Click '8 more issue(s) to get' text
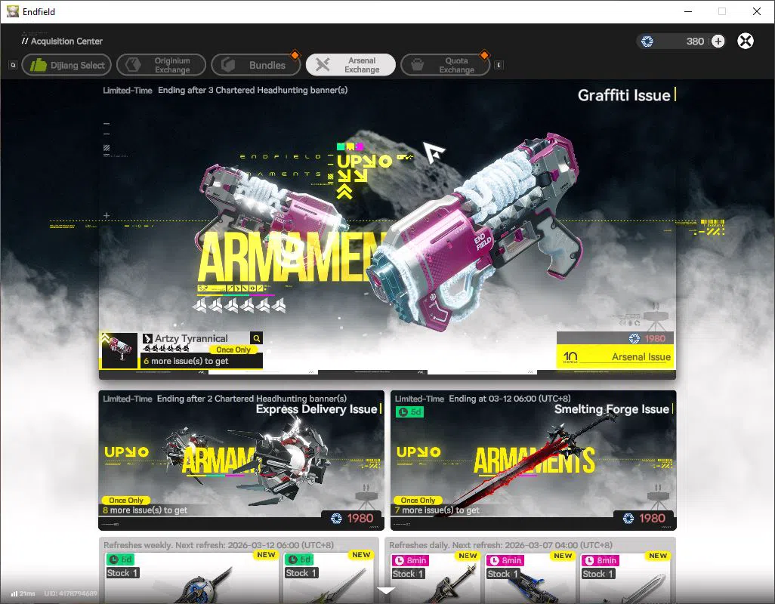775x604 pixels. point(145,510)
